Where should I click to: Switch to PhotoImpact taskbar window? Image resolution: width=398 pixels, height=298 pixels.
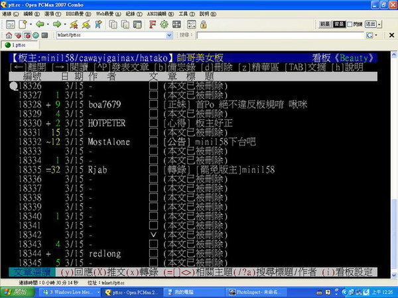[x=256, y=293]
